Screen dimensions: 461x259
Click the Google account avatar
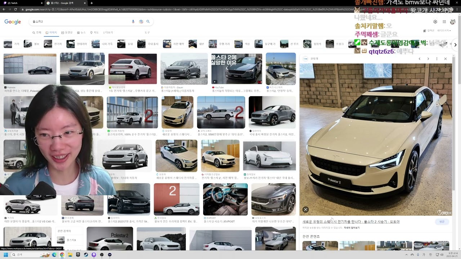pyautogui.click(x=453, y=22)
